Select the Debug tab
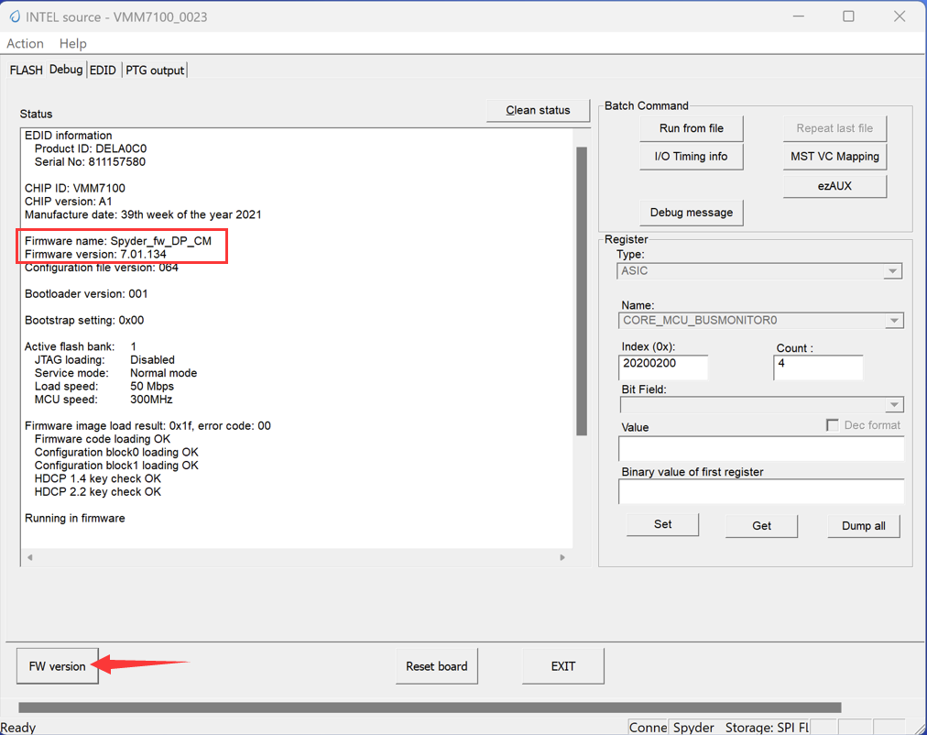This screenshot has height=735, width=927. tap(66, 69)
